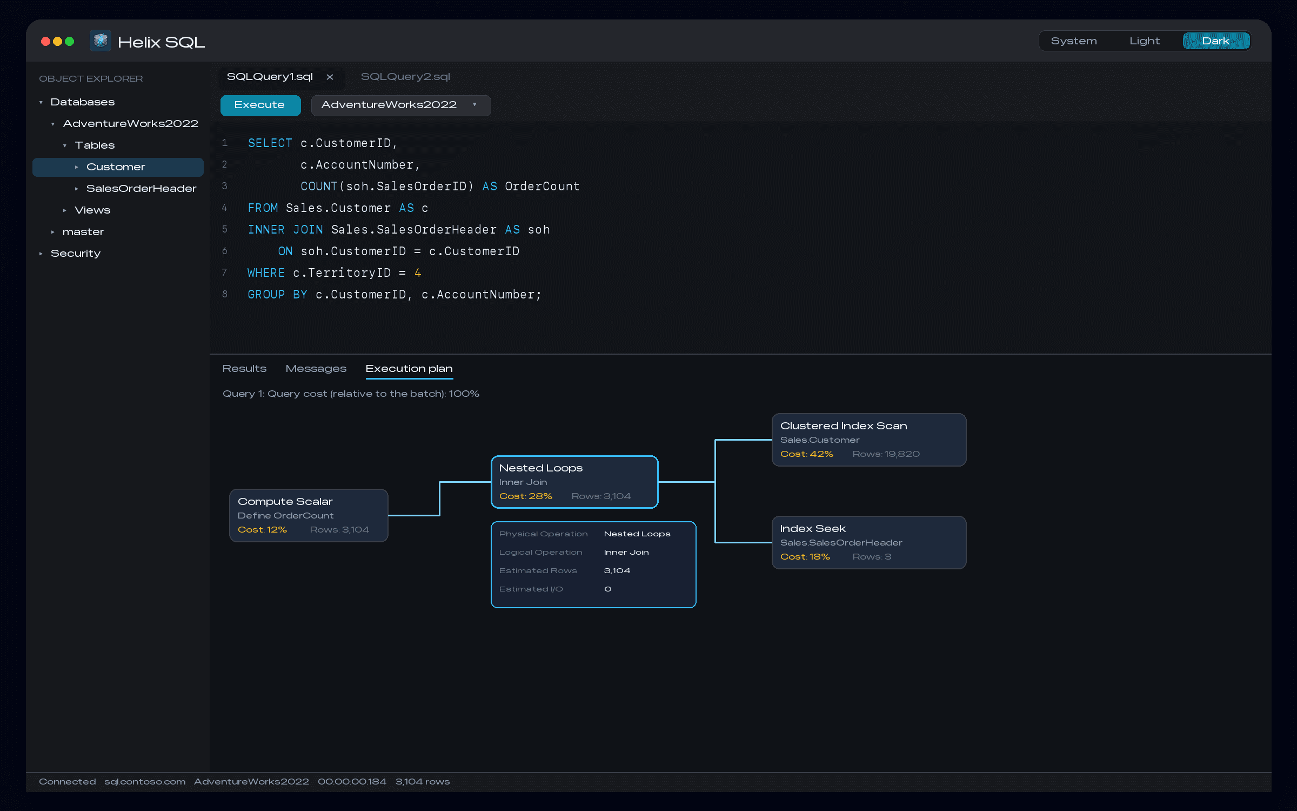The height and width of the screenshot is (811, 1297).
Task: Select the Compute Scalar plan node
Action: 309,515
